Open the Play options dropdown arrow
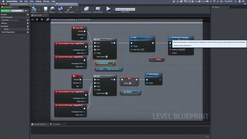This screenshot has width=247, height=139. tap(113, 10)
